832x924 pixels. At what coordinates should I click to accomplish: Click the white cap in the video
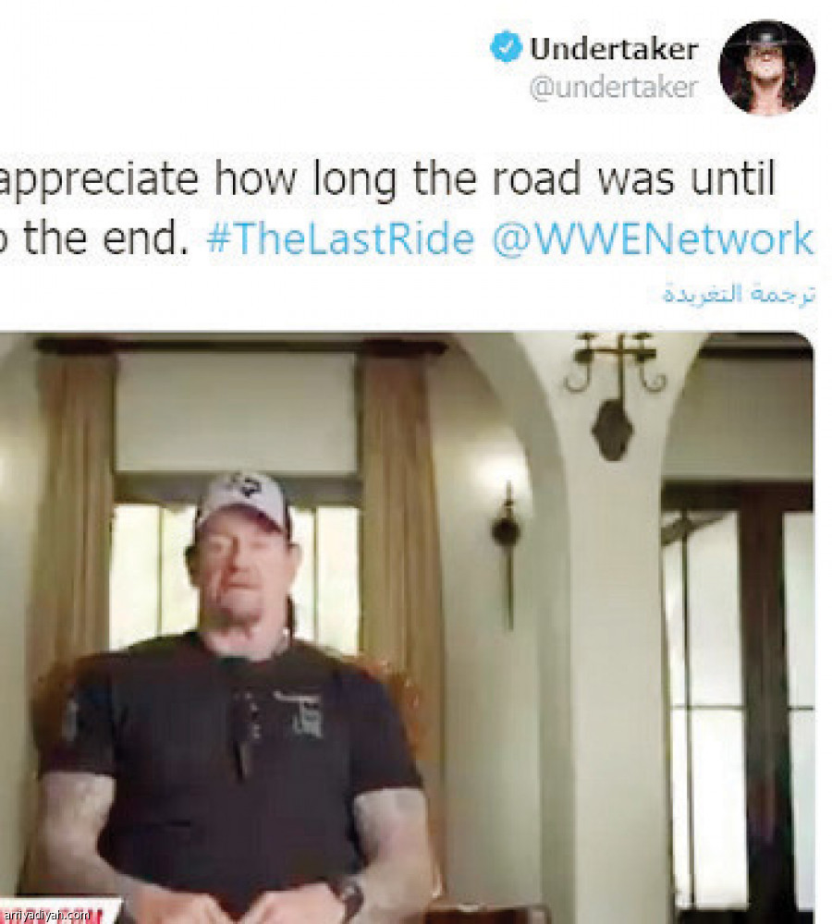click(242, 500)
